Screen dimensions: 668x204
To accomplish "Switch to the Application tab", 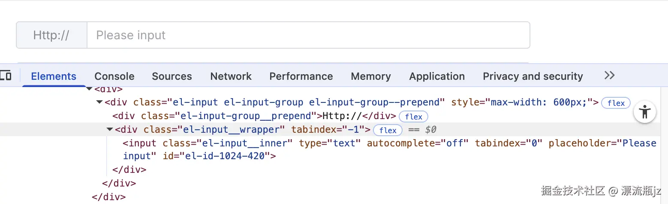I will pyautogui.click(x=436, y=76).
